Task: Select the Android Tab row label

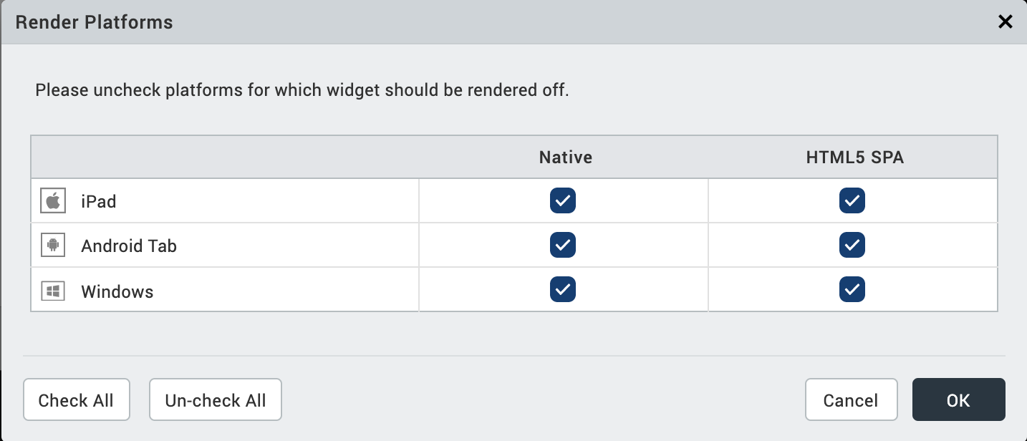Action: pyautogui.click(x=129, y=246)
